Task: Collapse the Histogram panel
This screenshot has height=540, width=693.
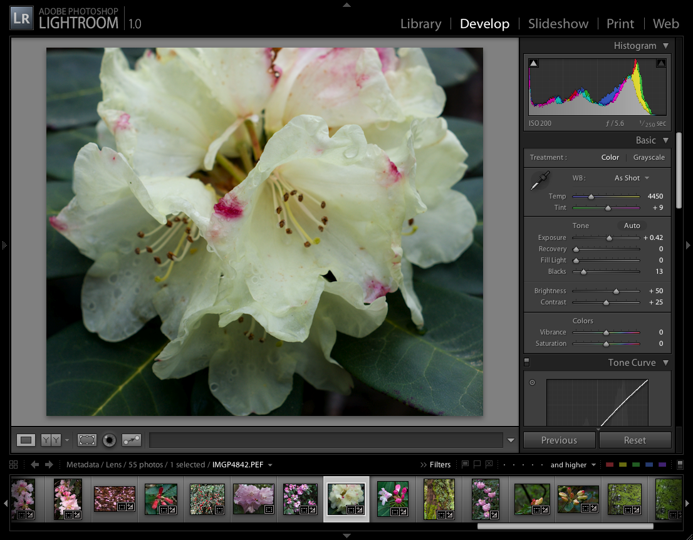Action: tap(665, 46)
